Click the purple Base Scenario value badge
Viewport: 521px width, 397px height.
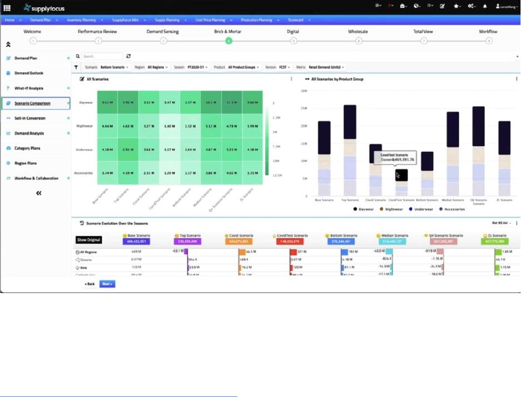tap(136, 241)
